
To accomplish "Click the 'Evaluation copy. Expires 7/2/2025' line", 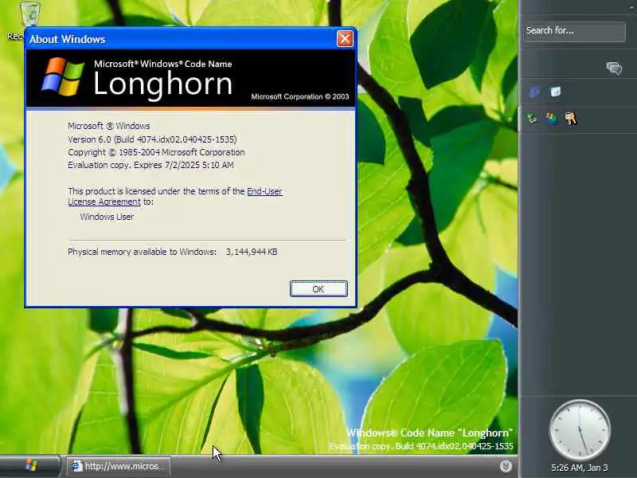I will pos(150,165).
